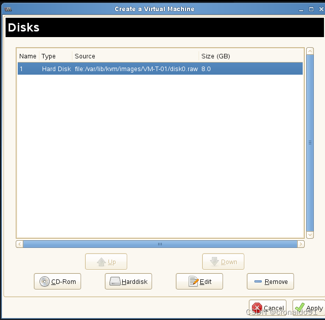The image size is (325, 320).
Task: Sort by Source column header
Action: coord(135,56)
